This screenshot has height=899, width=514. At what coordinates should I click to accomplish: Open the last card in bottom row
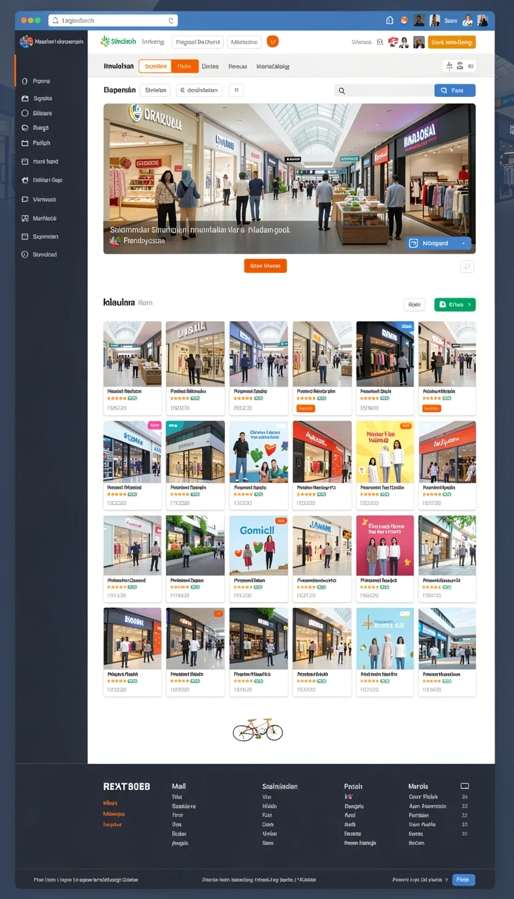pyautogui.click(x=447, y=652)
